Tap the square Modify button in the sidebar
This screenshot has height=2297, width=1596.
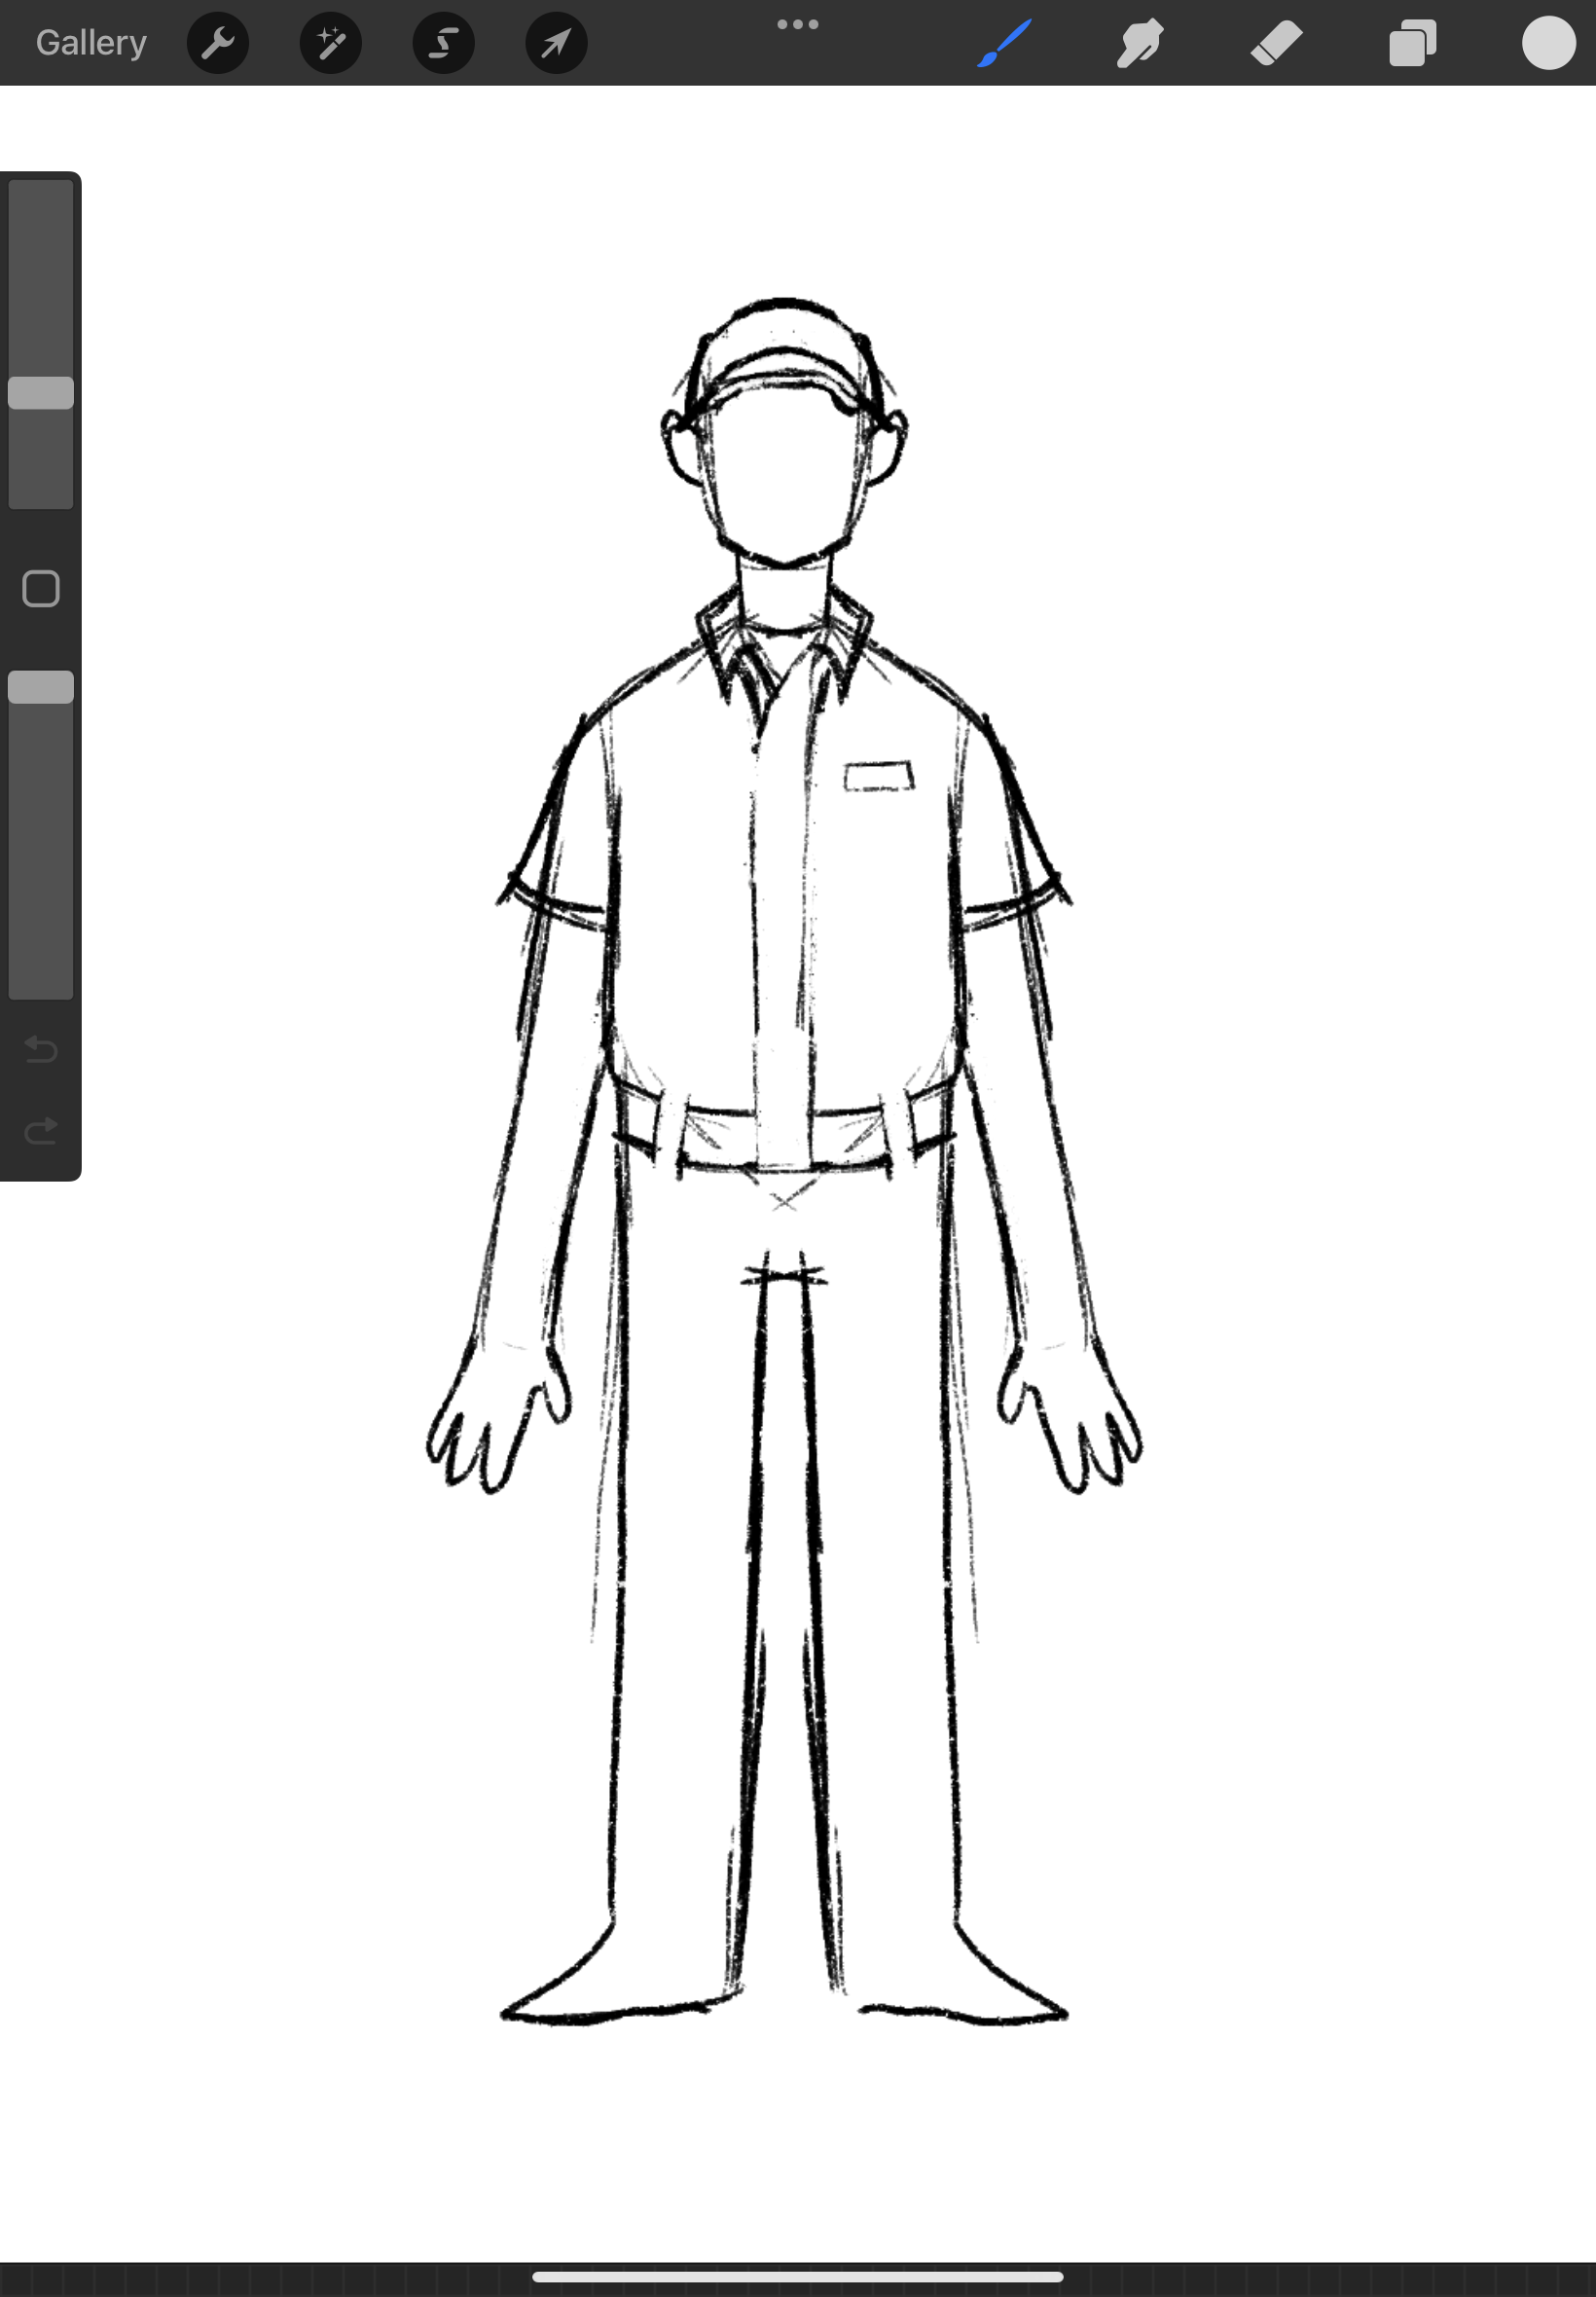point(41,589)
